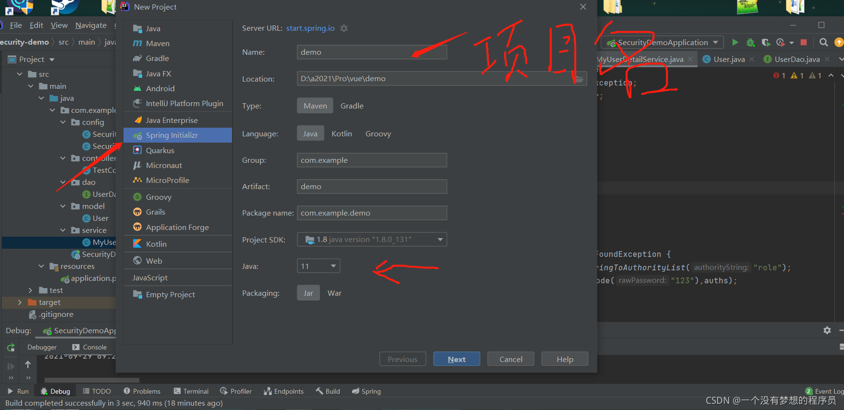The height and width of the screenshot is (410, 844).
Task: Open the Terminal tool window
Action: 191,391
